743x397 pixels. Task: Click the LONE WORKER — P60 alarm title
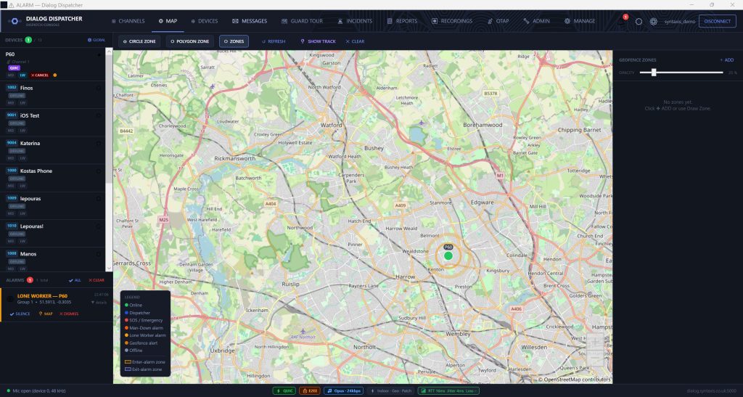point(42,296)
